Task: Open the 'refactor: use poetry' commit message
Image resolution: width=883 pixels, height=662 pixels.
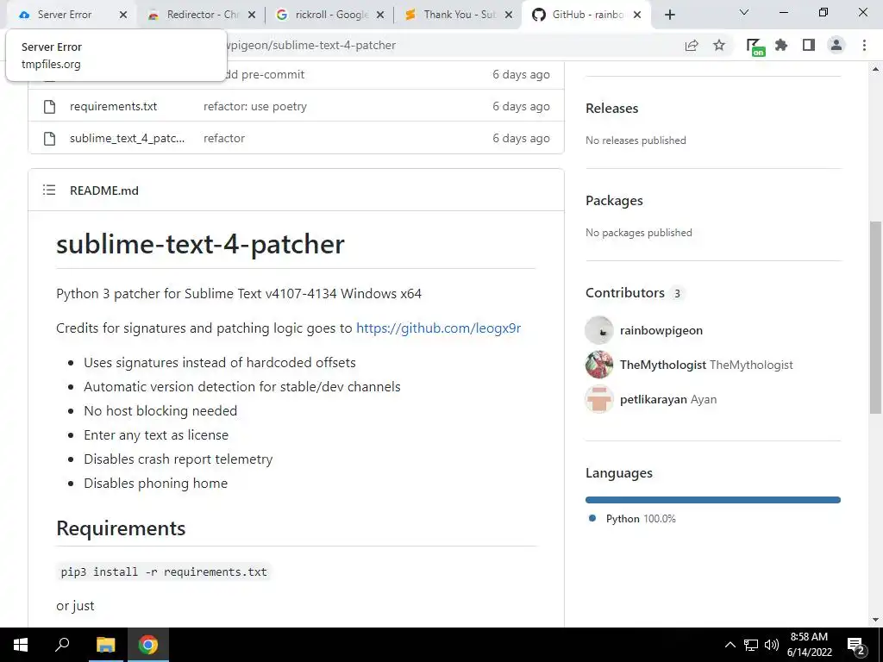Action: click(x=255, y=106)
